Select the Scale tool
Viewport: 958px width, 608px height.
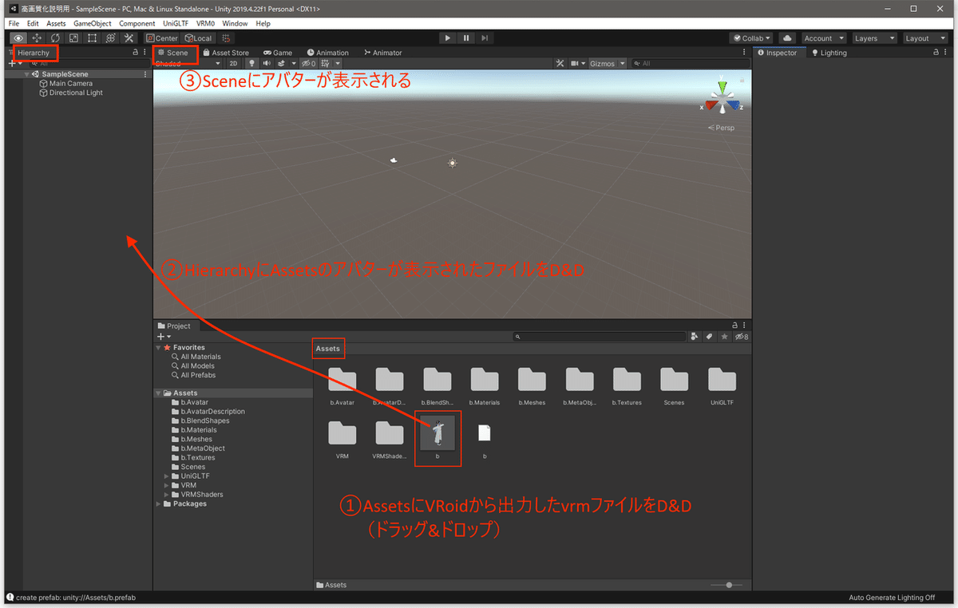click(x=73, y=38)
